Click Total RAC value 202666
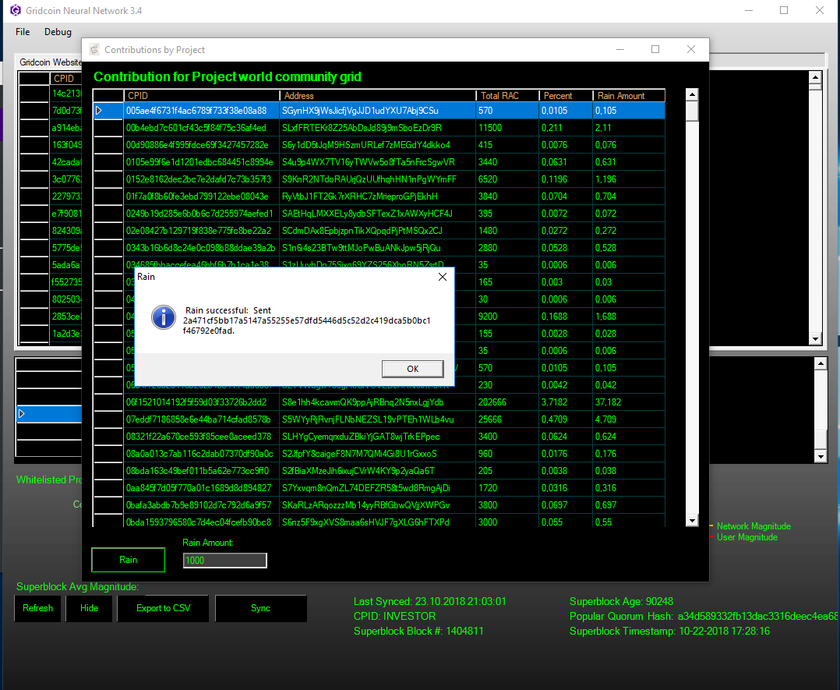The width and height of the screenshot is (840, 690). click(x=506, y=402)
